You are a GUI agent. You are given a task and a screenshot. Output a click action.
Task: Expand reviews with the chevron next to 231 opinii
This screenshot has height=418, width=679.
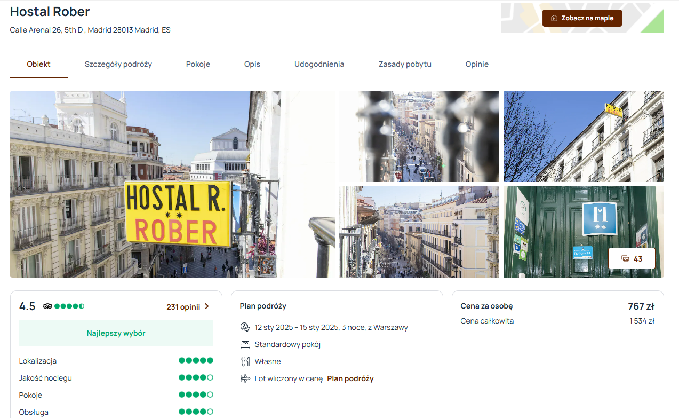point(207,306)
